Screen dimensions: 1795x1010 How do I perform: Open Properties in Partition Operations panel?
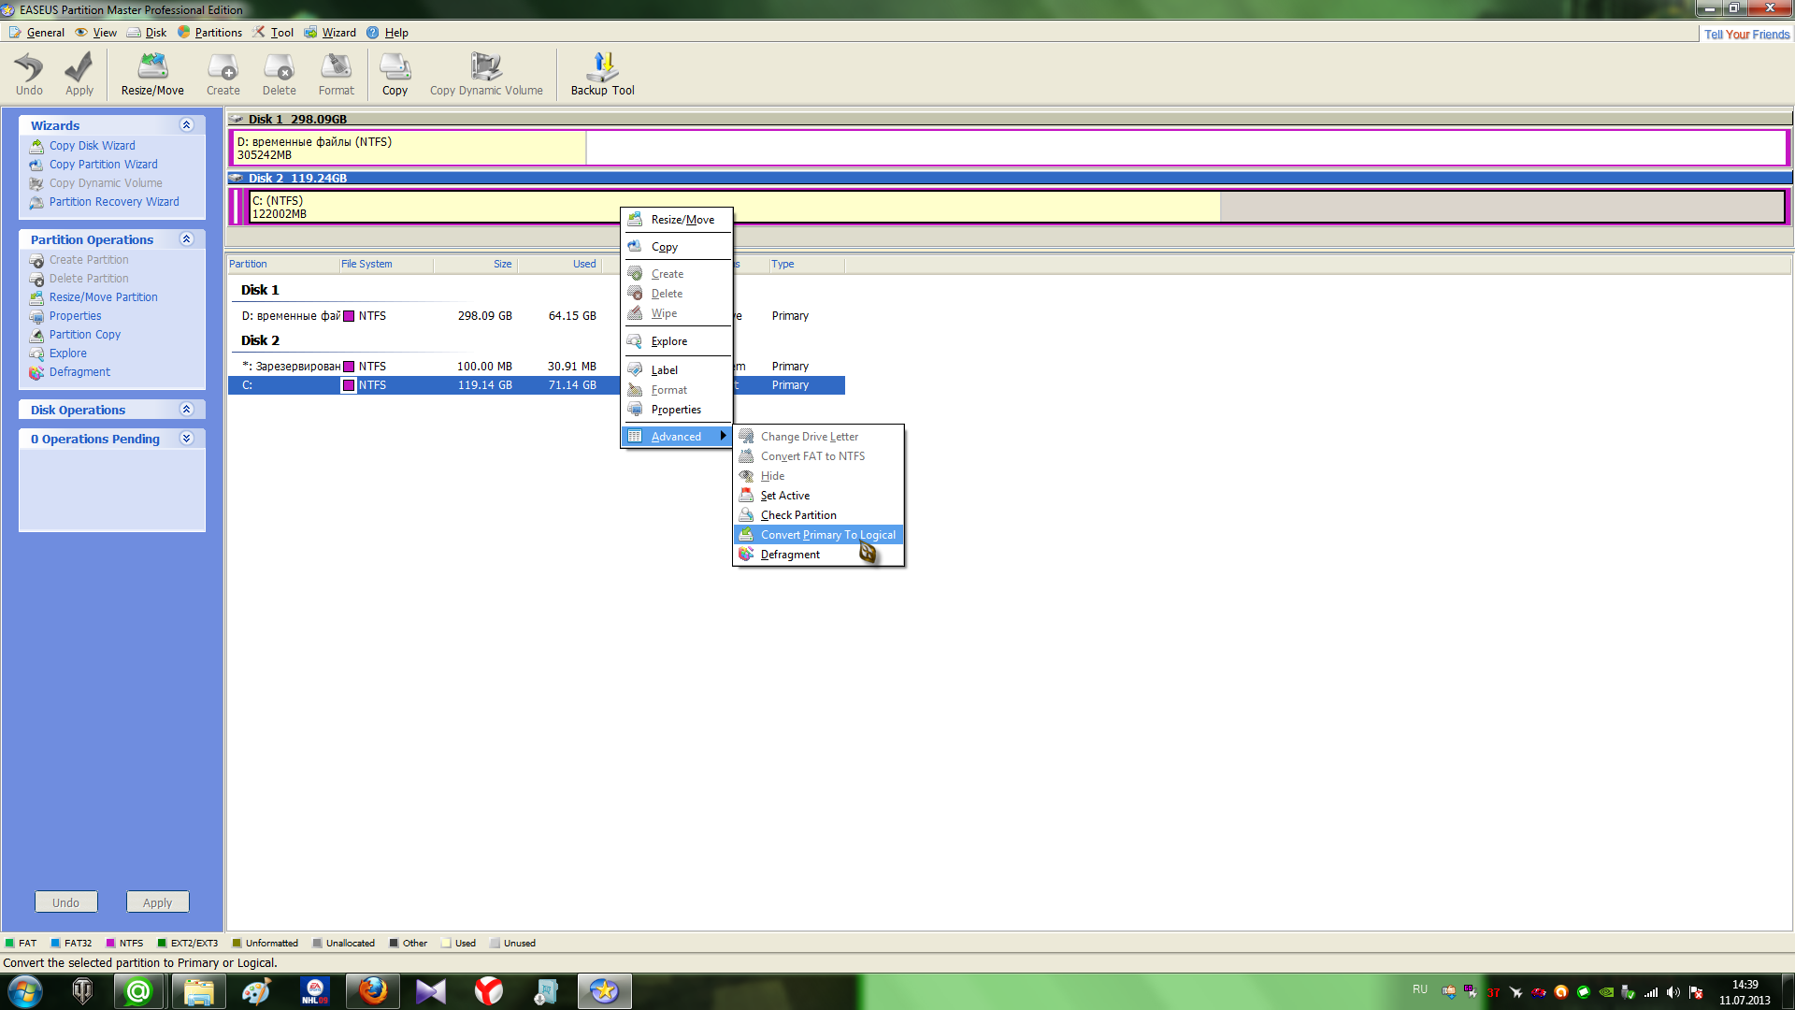pos(75,316)
